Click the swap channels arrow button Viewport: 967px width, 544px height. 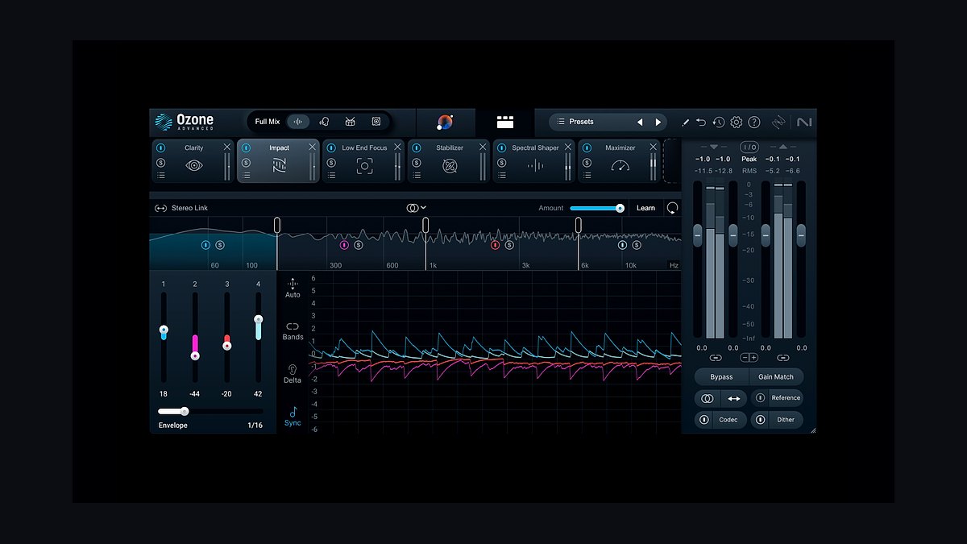(x=734, y=398)
